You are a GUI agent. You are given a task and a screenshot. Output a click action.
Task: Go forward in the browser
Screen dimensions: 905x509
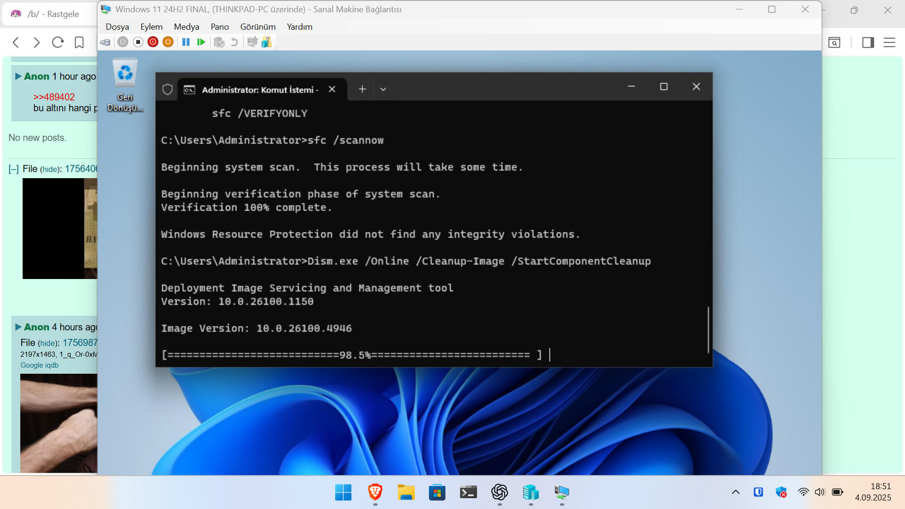click(x=37, y=42)
